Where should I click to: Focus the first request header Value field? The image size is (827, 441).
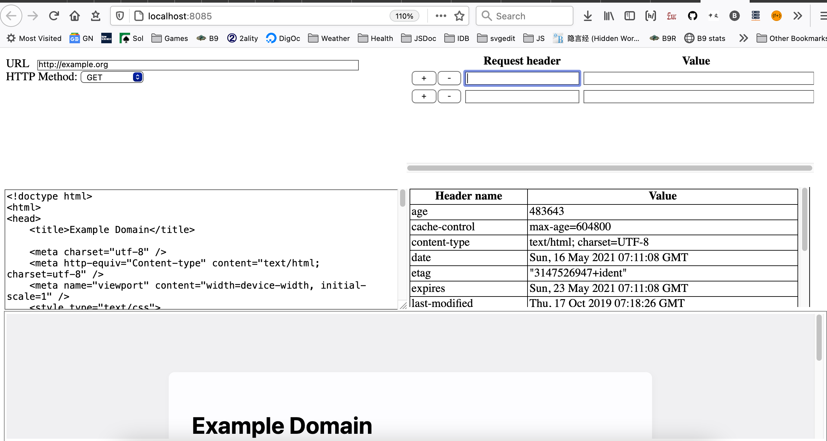click(699, 78)
